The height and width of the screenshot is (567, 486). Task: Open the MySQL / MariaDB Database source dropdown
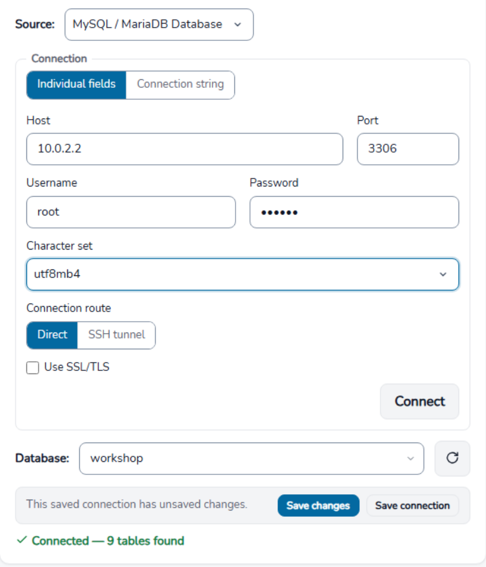159,25
